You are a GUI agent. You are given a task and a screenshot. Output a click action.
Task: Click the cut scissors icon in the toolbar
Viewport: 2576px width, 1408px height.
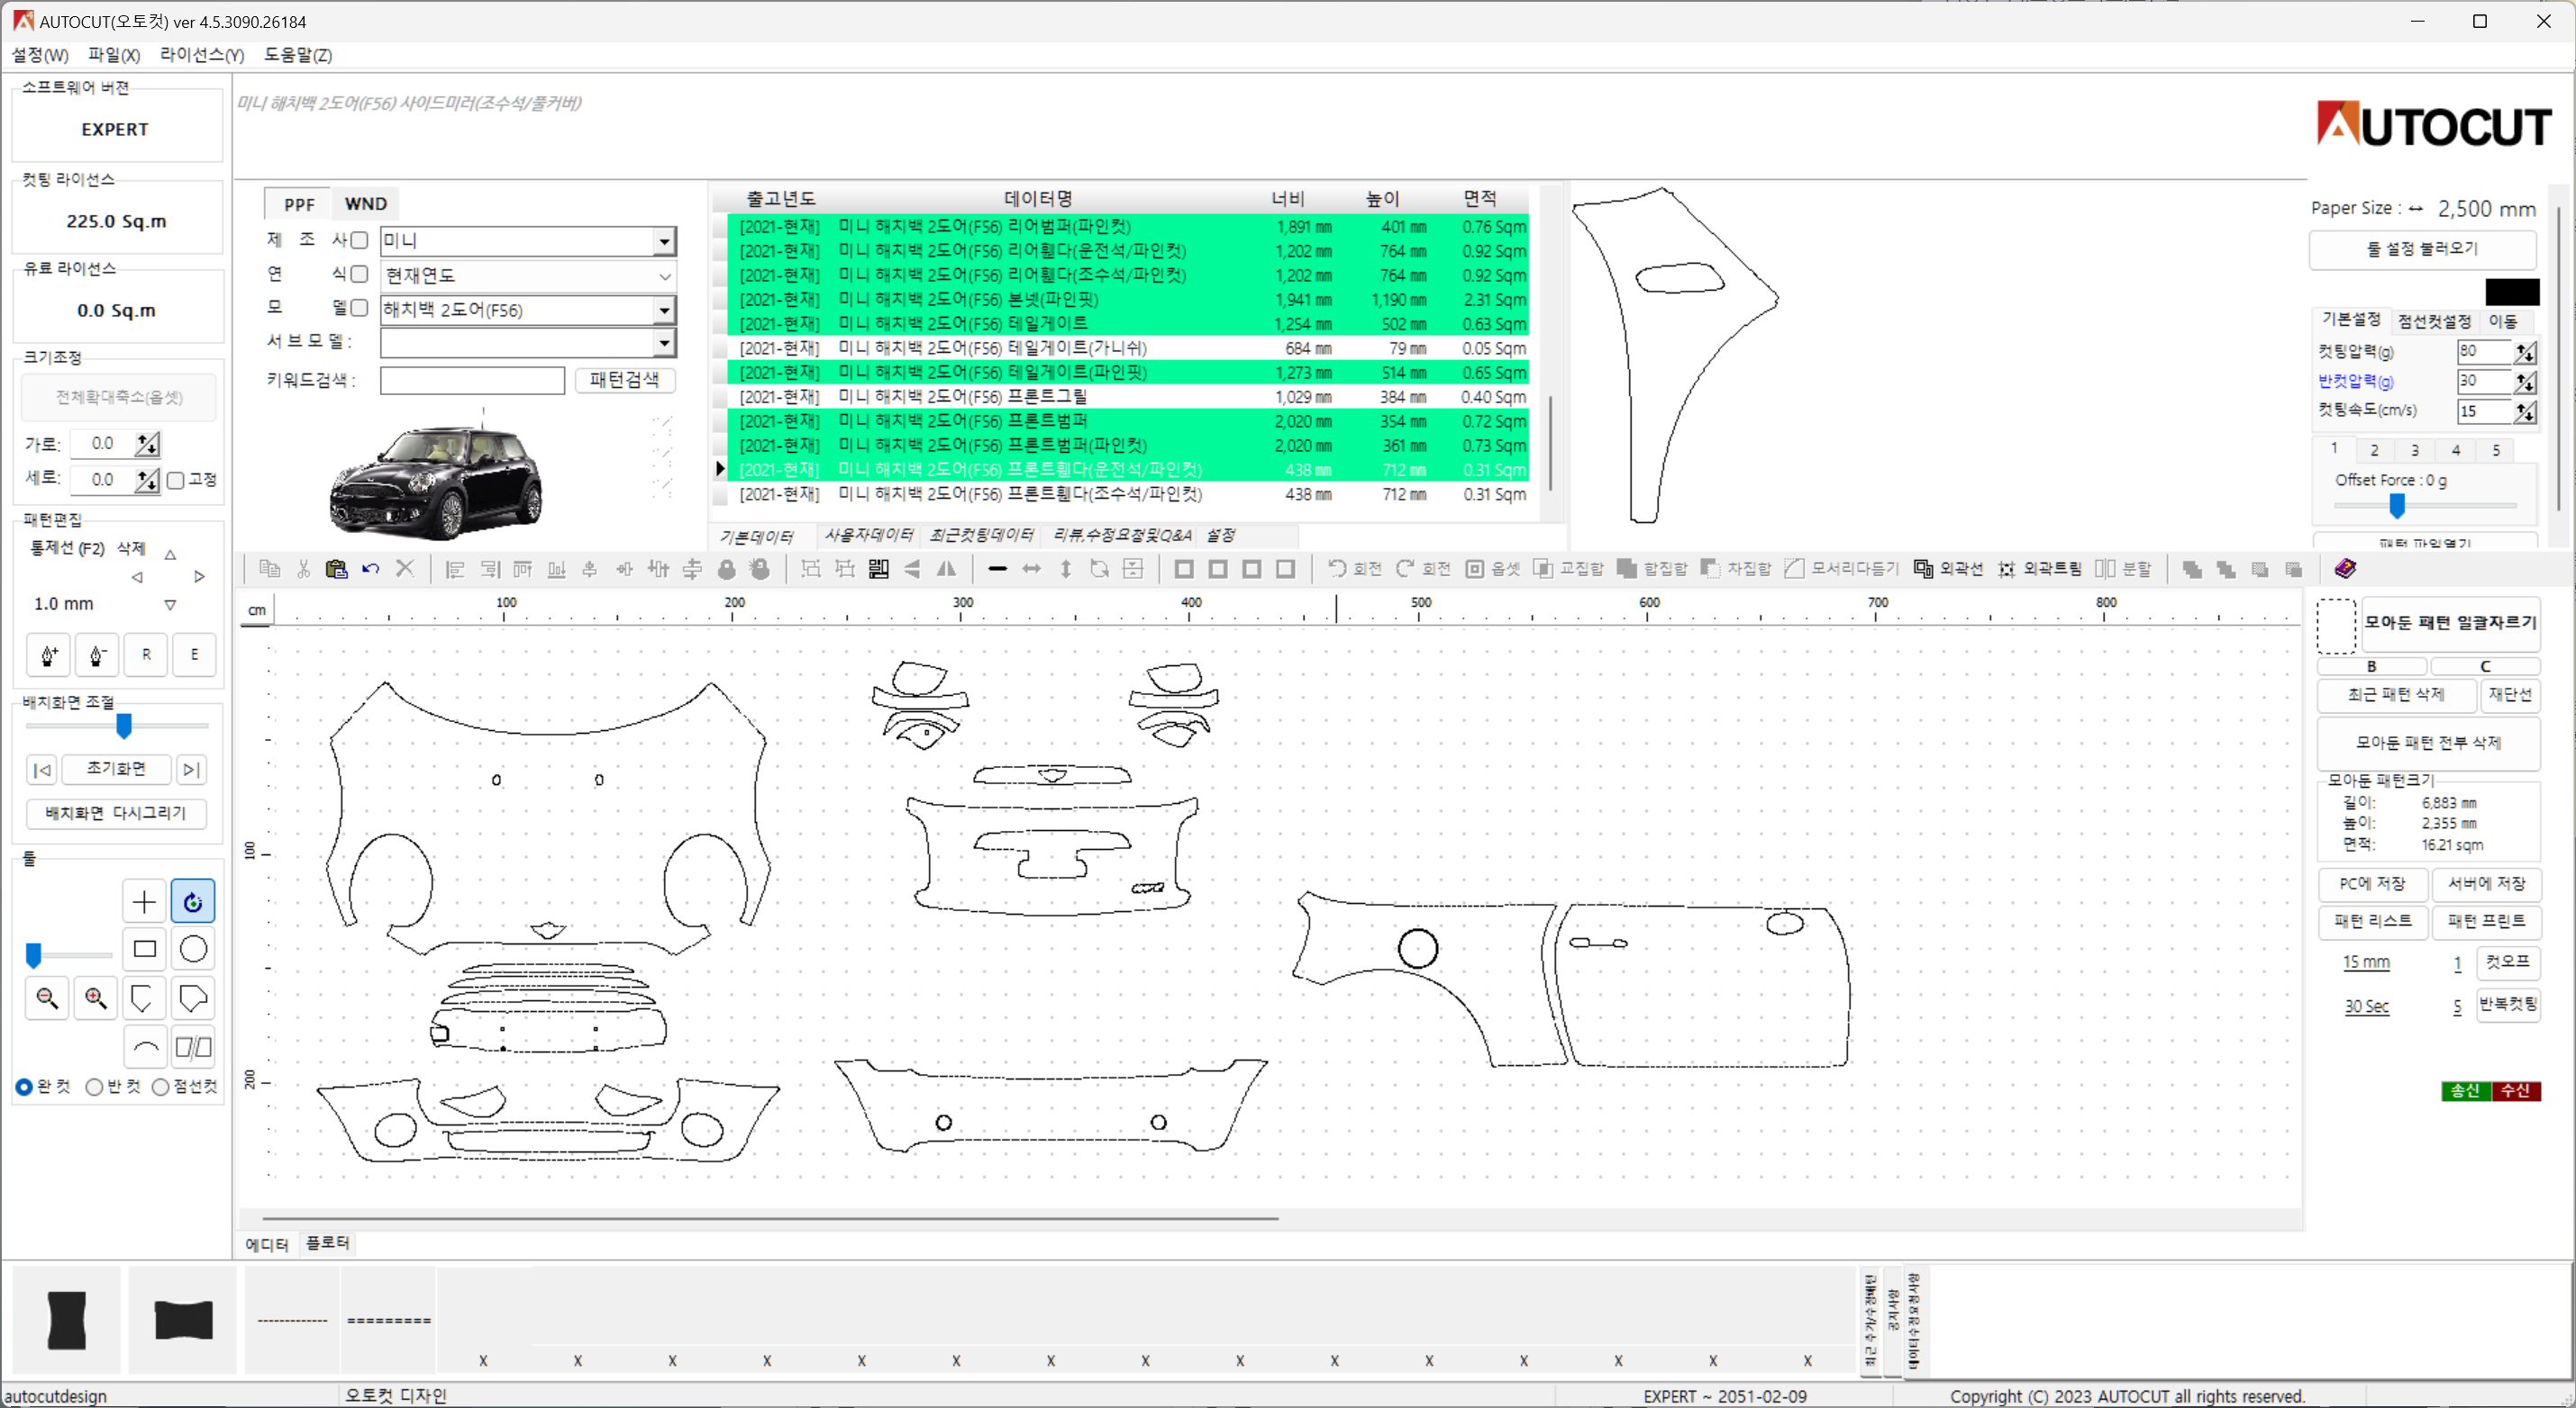click(303, 569)
